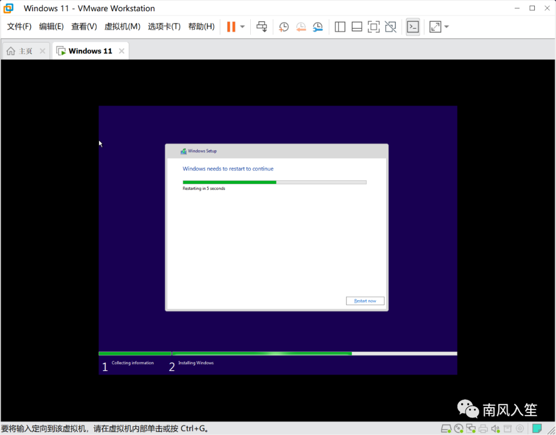Click the Collecting information stage progress bar
Screen dimensions: 556x435
[135, 354]
